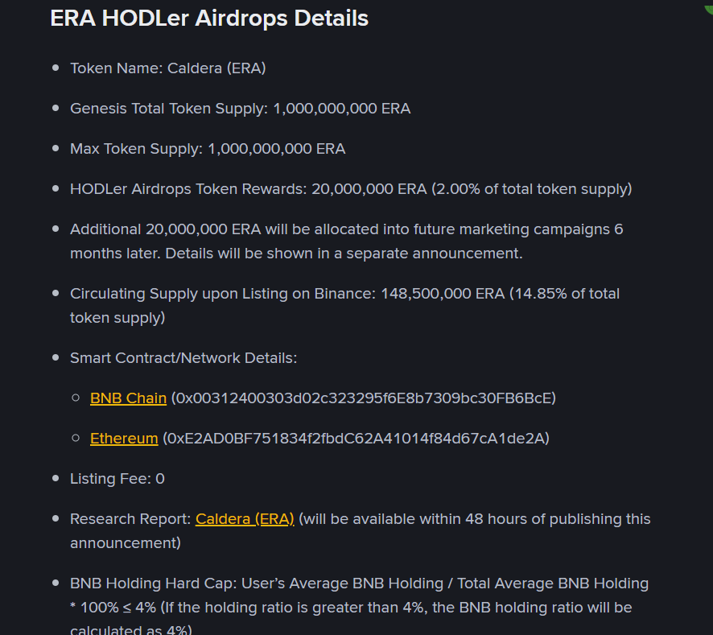This screenshot has width=713, height=635.
Task: Click the HODLer Airdrops Token Rewards line
Action: 351,189
